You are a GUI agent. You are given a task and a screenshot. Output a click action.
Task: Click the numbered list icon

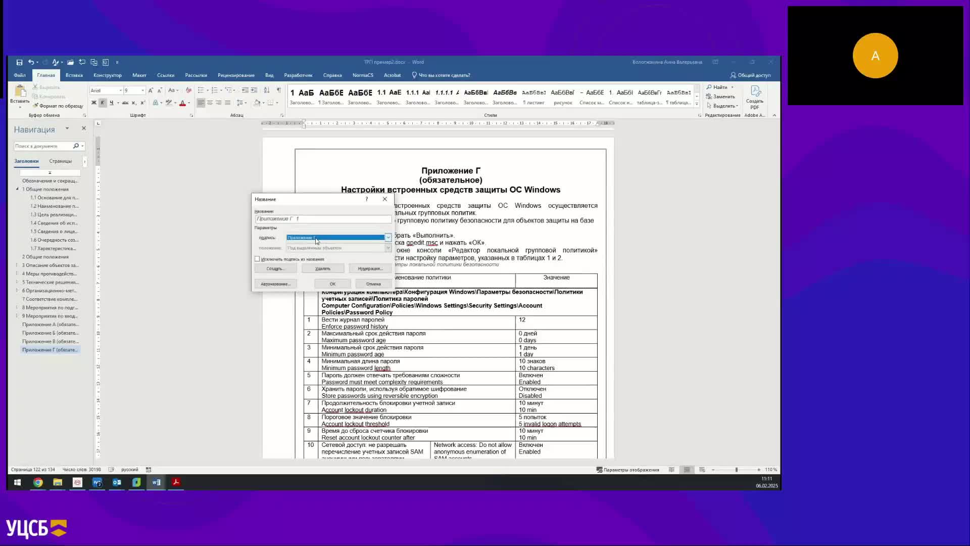pyautogui.click(x=214, y=90)
